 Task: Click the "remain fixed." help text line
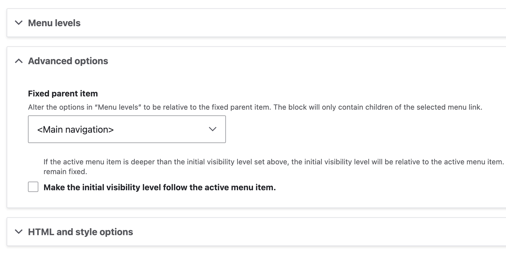coord(65,172)
